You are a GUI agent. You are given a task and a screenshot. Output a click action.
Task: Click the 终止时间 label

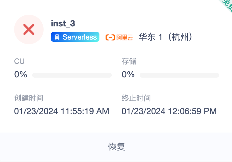(x=136, y=98)
